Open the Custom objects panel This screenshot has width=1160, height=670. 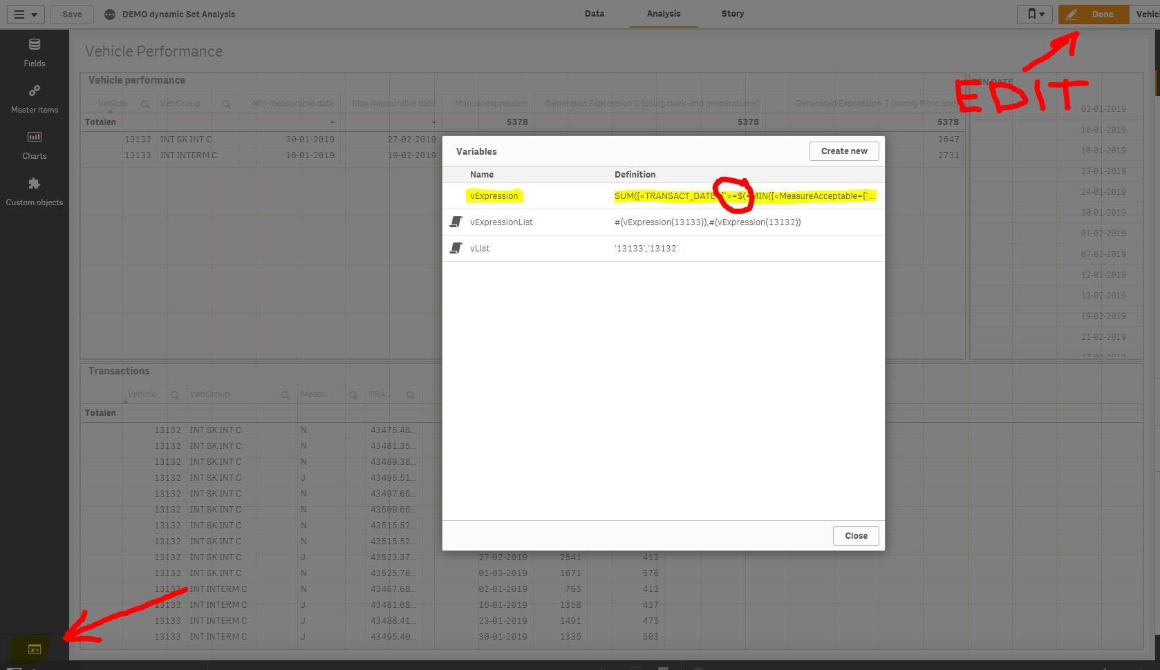coord(35,192)
